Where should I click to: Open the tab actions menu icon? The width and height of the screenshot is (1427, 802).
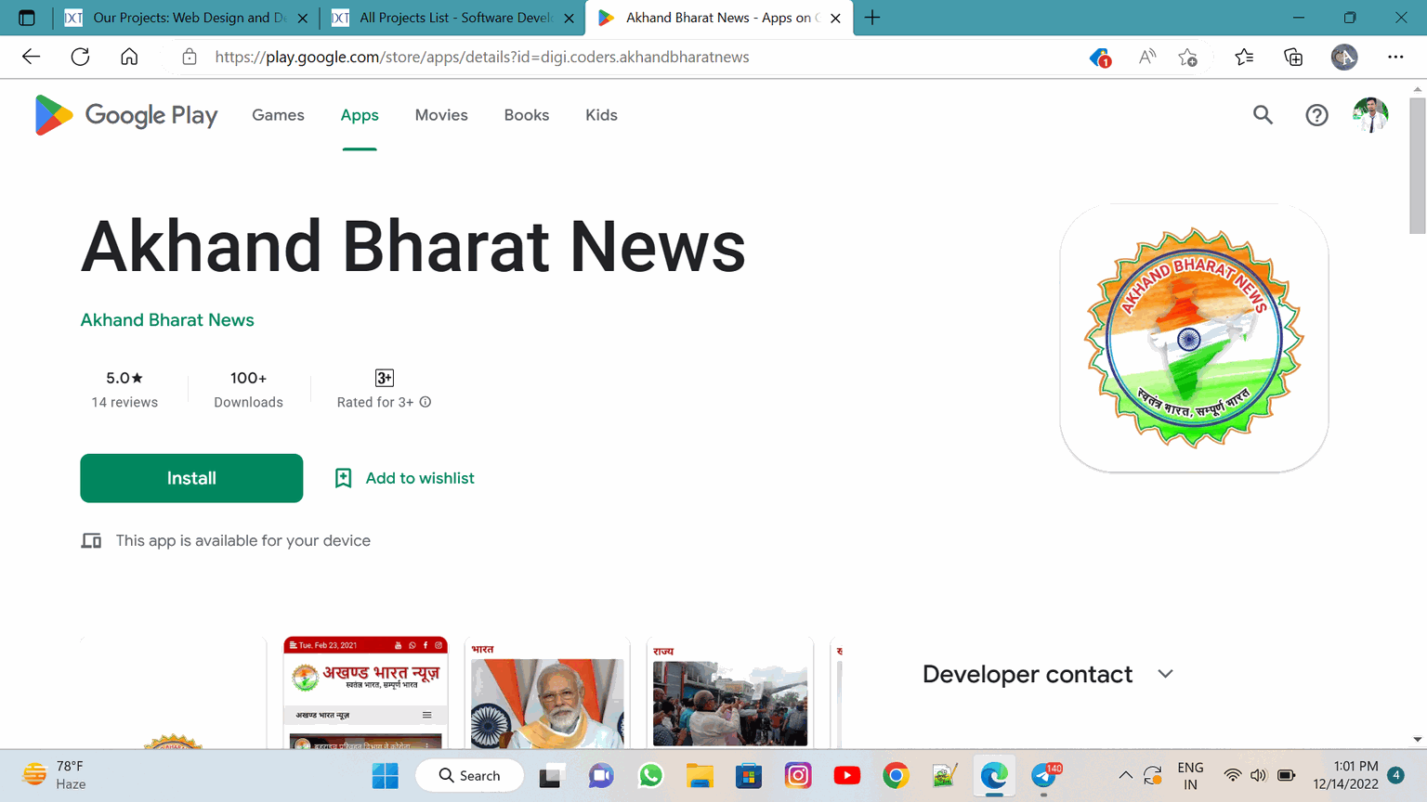coord(26,18)
